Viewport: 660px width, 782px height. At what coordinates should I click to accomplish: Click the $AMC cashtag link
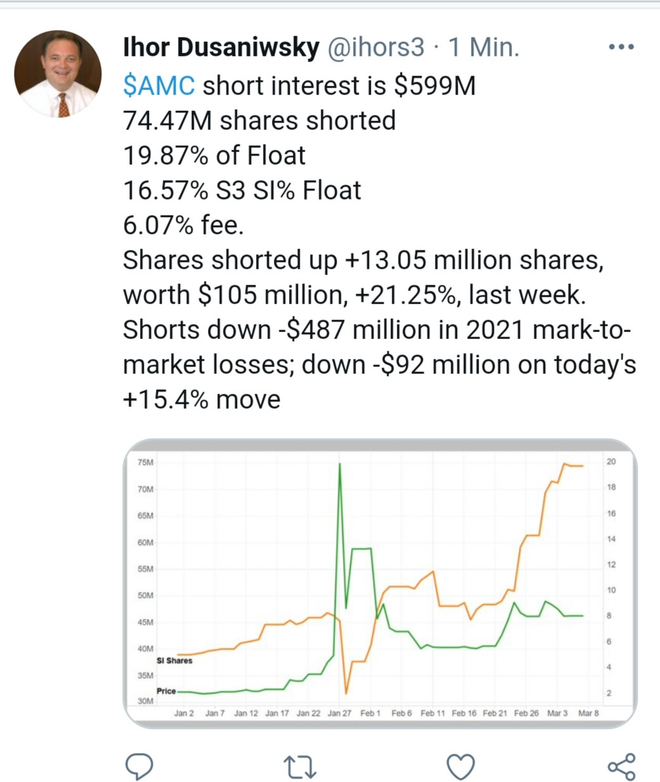[x=159, y=86]
